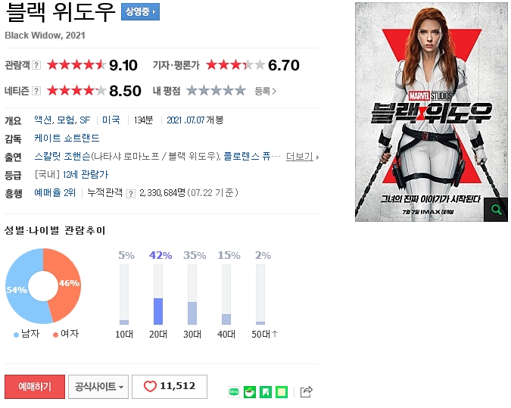Click the red 예매하기 booking button
Image resolution: width=511 pixels, height=408 pixels.
point(35,387)
